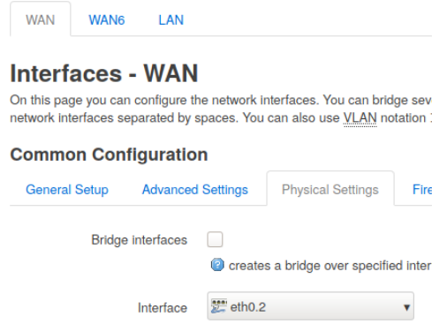Click the eth0.2 text in Interface selector

(248, 307)
